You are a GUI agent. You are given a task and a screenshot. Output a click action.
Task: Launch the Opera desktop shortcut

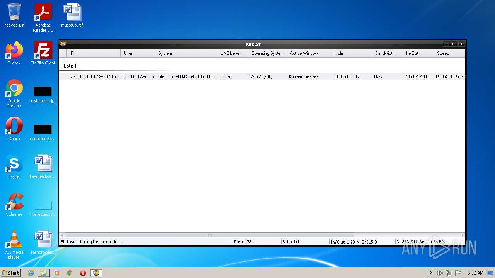point(14,129)
